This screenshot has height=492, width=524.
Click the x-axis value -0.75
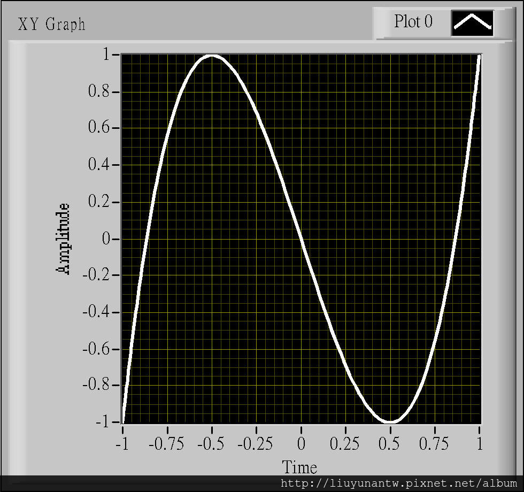[166, 444]
